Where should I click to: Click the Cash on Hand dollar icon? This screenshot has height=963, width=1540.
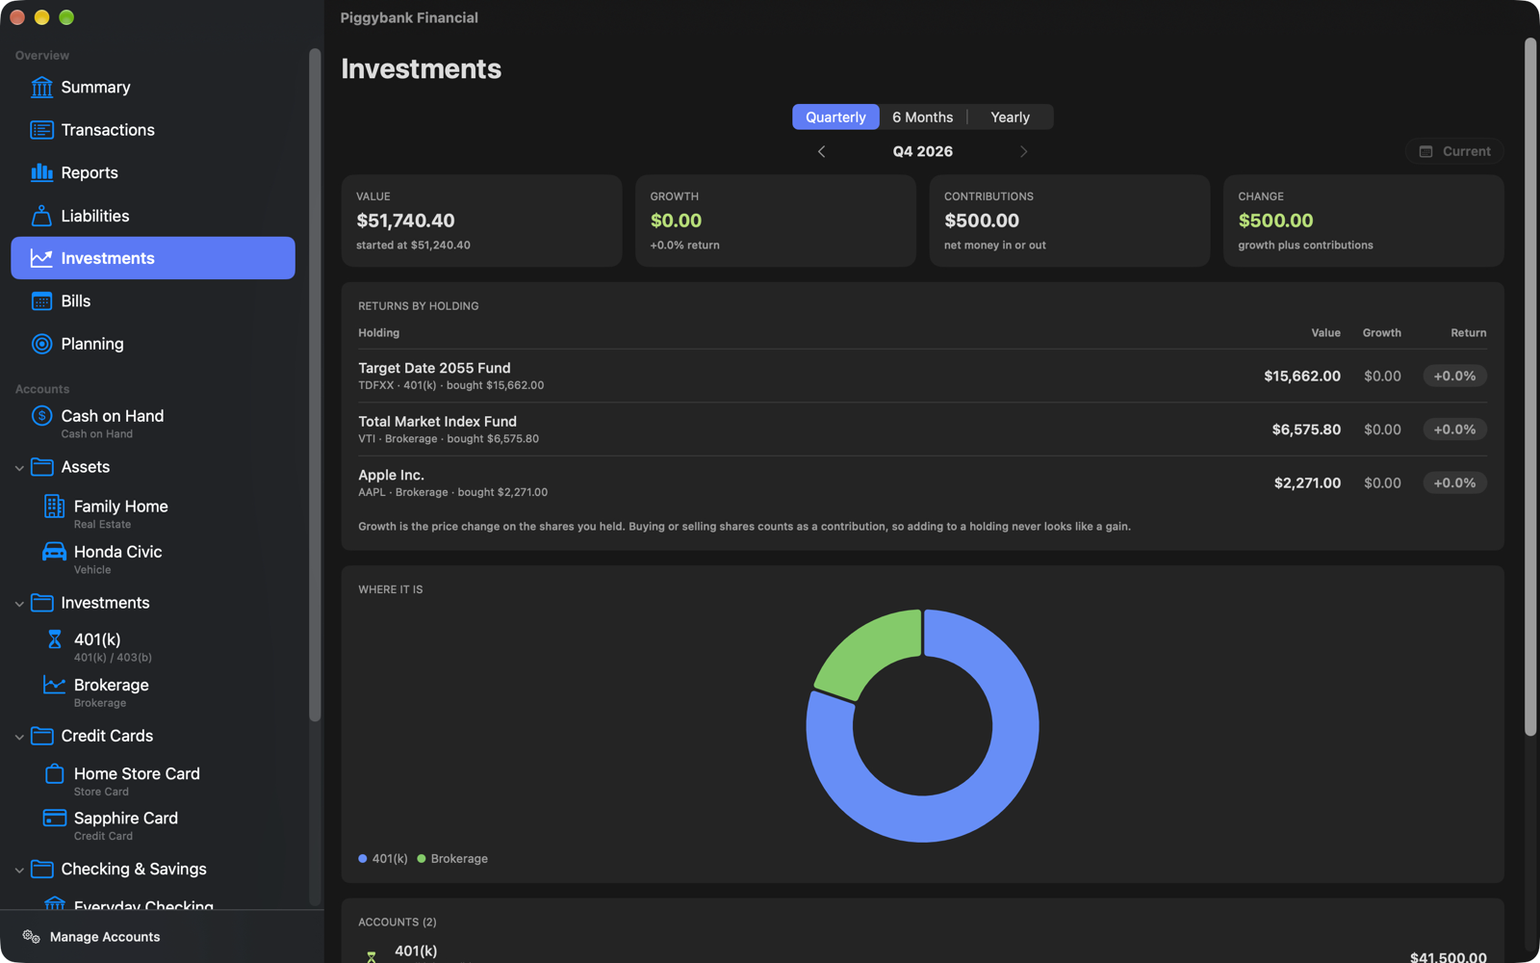point(41,416)
